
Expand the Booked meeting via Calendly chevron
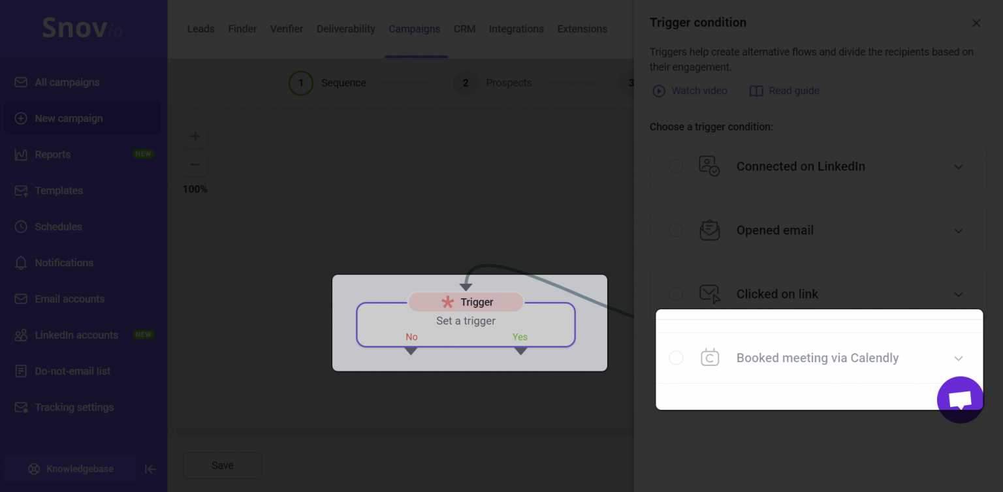point(959,358)
